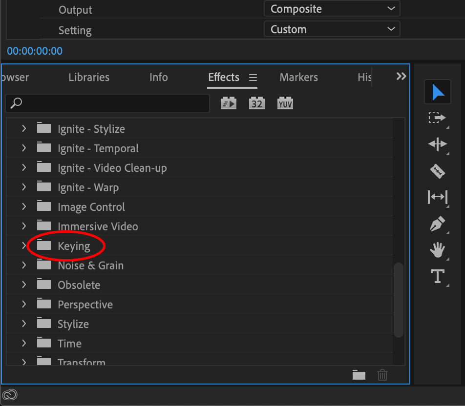465x406 pixels.
Task: Create a new custom bin
Action: pyautogui.click(x=359, y=375)
